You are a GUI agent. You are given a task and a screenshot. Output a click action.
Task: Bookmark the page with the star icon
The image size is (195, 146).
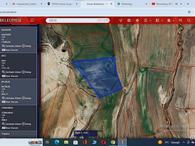[x=189, y=12]
